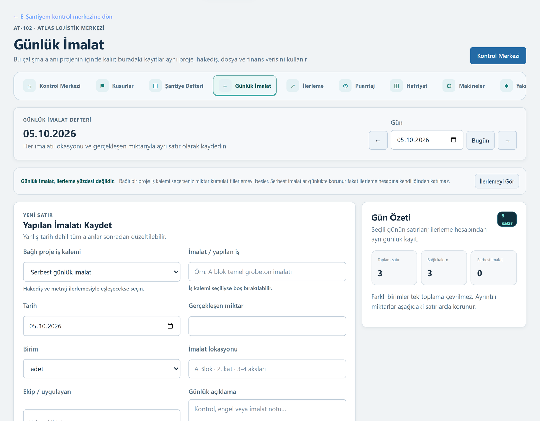Open the calendar picker in the Gün field

click(454, 140)
